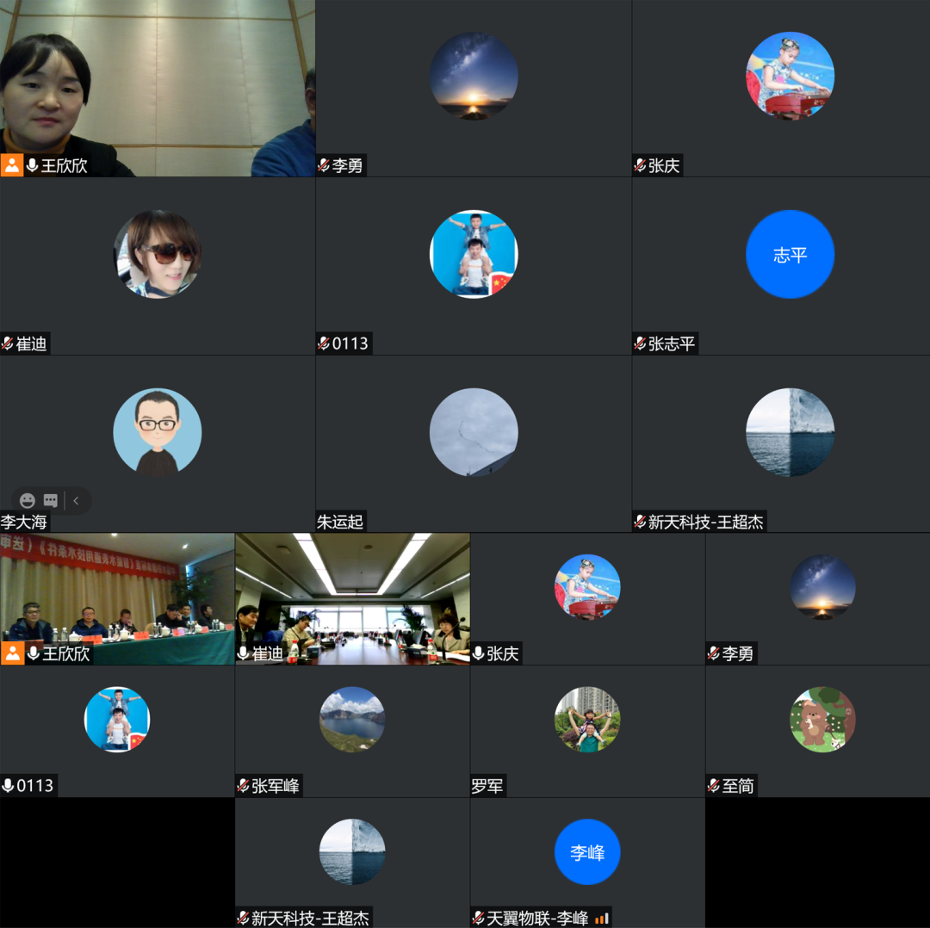Viewport: 930px width, 928px height.
Task: Open the emoji reactions smiley icon
Action: point(28,501)
